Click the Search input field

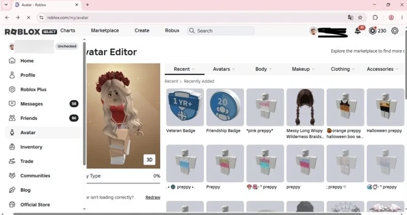pyautogui.click(x=221, y=31)
